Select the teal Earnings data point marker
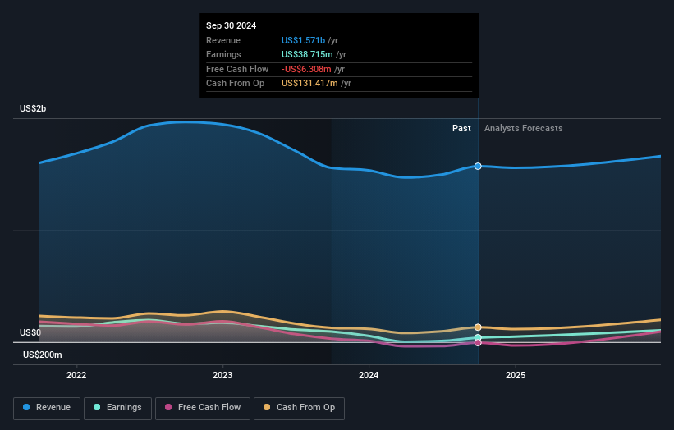The width and height of the screenshot is (674, 430). point(478,337)
